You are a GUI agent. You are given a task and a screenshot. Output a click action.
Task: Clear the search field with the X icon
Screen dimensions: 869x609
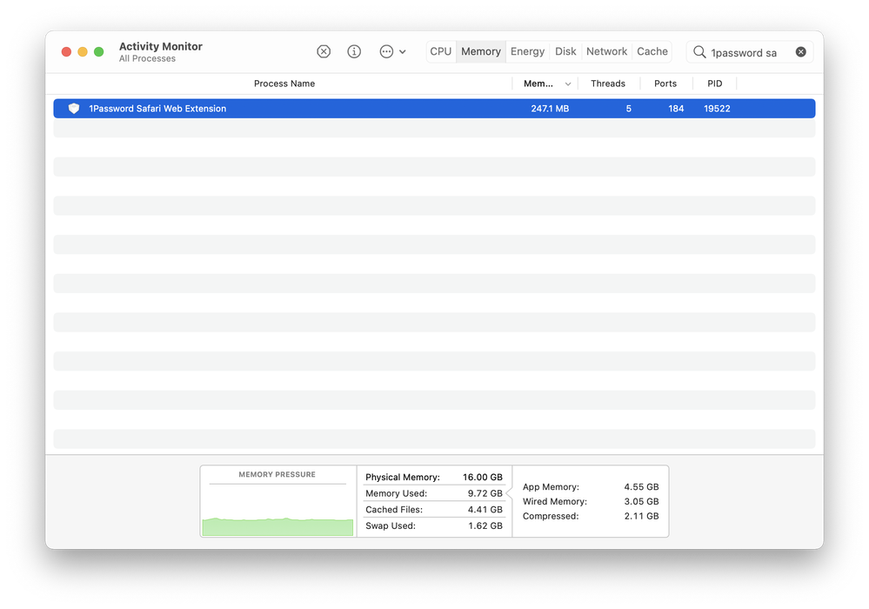pos(801,51)
